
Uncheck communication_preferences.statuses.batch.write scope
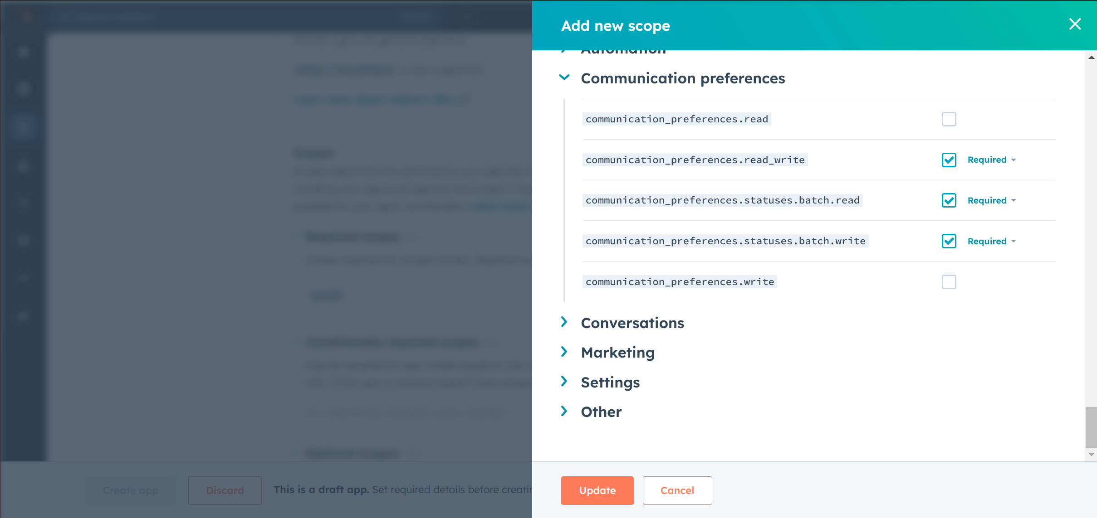(949, 241)
